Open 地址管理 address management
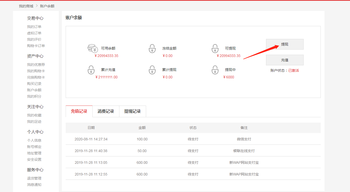 34,153
